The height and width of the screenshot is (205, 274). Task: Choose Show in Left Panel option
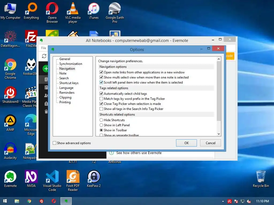point(101,125)
